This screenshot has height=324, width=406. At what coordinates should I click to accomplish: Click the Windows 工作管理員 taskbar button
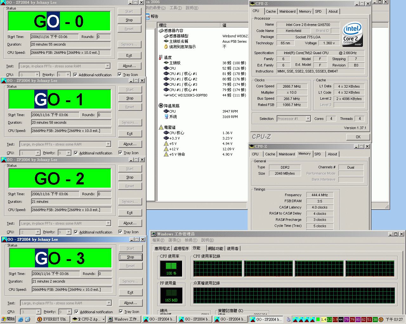124,320
